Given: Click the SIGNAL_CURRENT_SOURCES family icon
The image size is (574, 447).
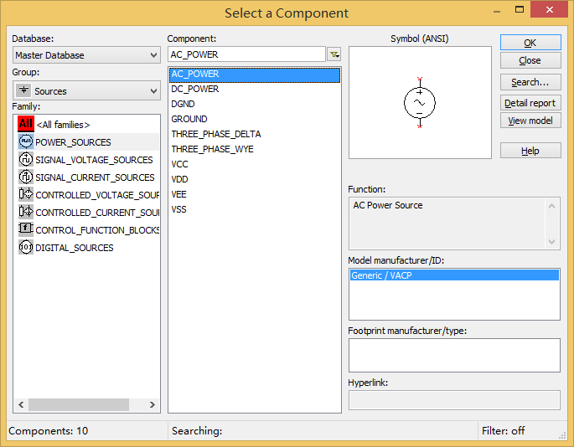Looking at the screenshot, I should [x=26, y=177].
